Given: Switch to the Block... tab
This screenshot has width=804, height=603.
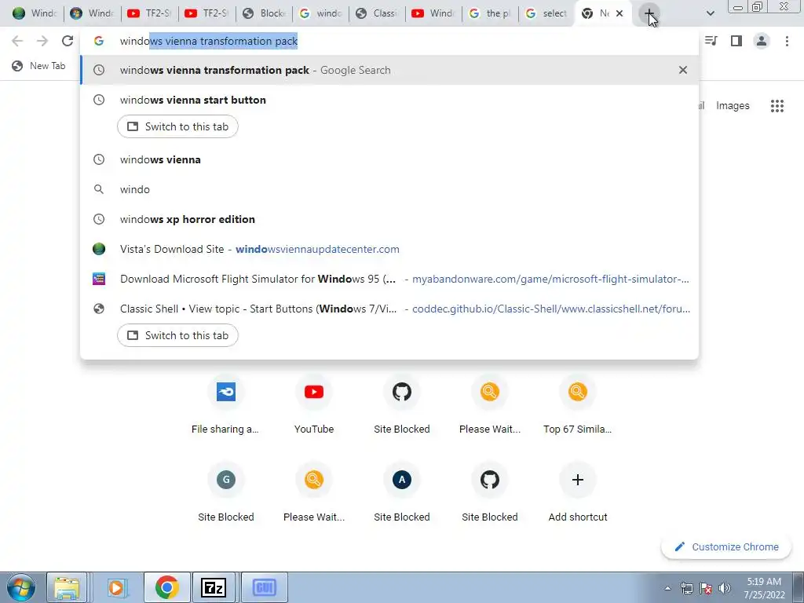Looking at the screenshot, I should 264,13.
